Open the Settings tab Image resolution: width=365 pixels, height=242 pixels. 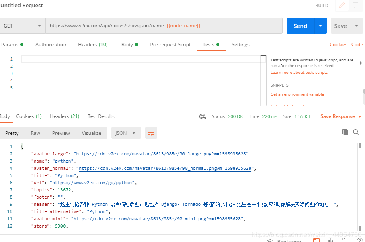tap(240, 45)
